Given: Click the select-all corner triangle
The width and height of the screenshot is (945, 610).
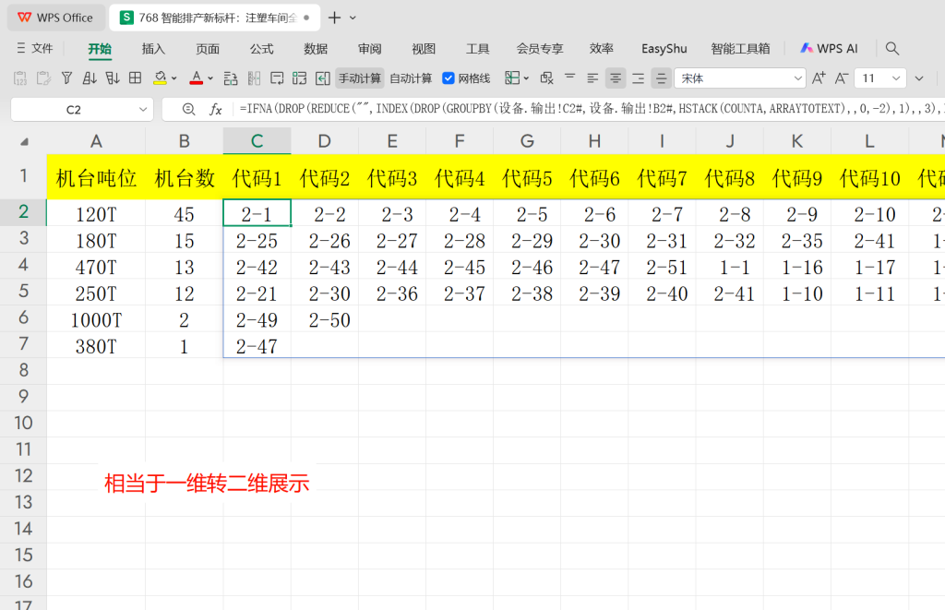Looking at the screenshot, I should click(x=24, y=142).
